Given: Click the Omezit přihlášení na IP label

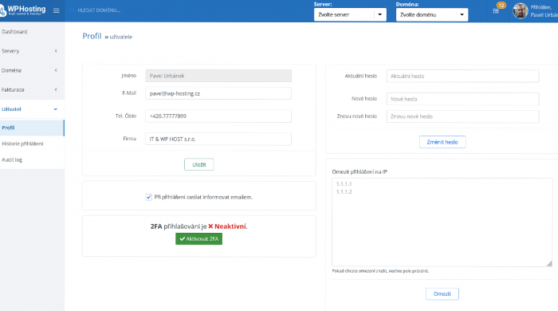Looking at the screenshot, I should [x=360, y=171].
